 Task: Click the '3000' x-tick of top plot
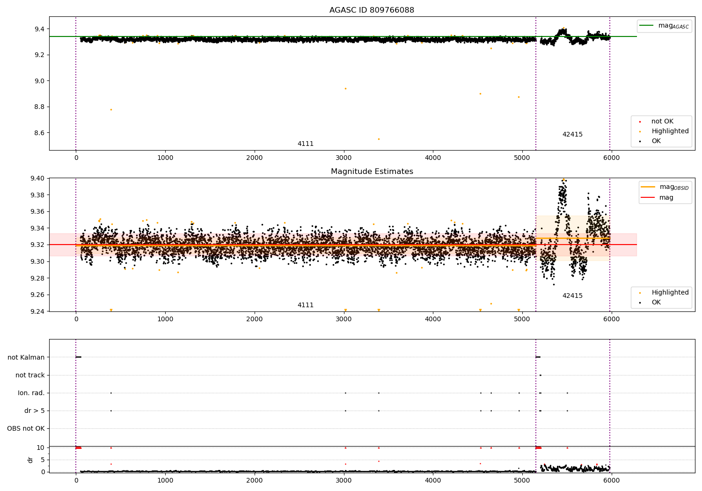[x=344, y=158]
